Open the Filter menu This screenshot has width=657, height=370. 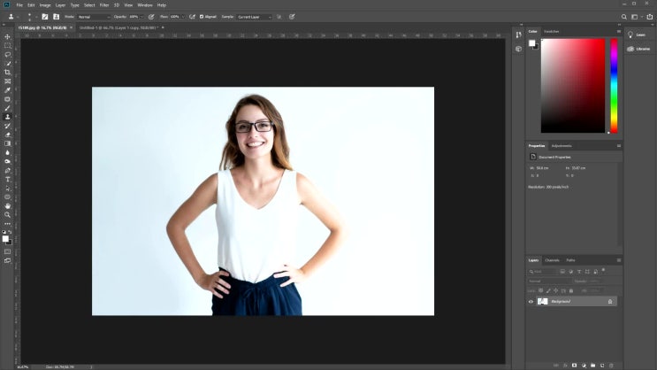click(104, 5)
